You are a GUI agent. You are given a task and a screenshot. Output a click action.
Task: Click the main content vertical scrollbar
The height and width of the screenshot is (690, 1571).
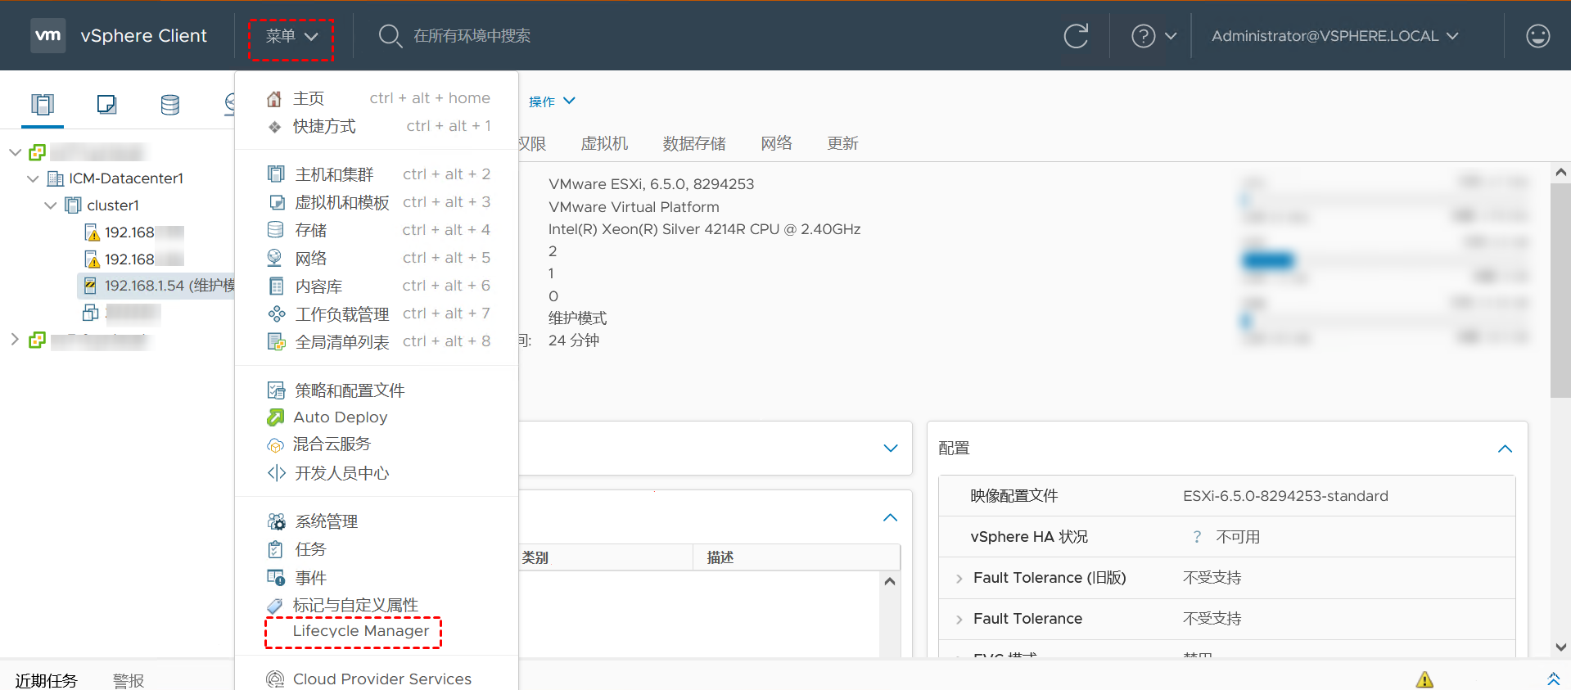point(1560,291)
